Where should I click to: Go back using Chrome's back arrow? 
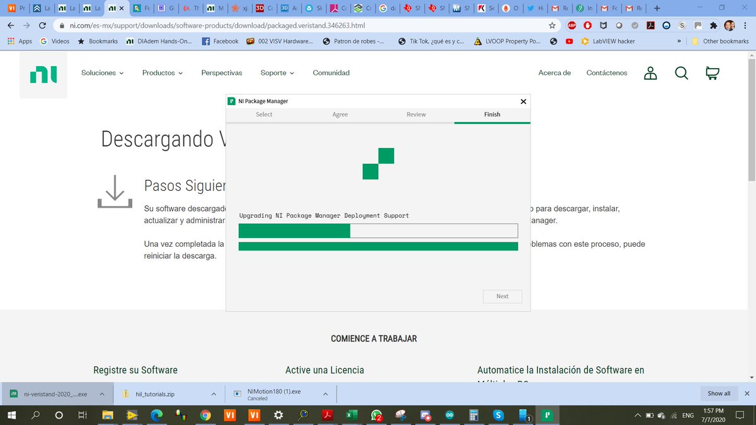(10, 26)
